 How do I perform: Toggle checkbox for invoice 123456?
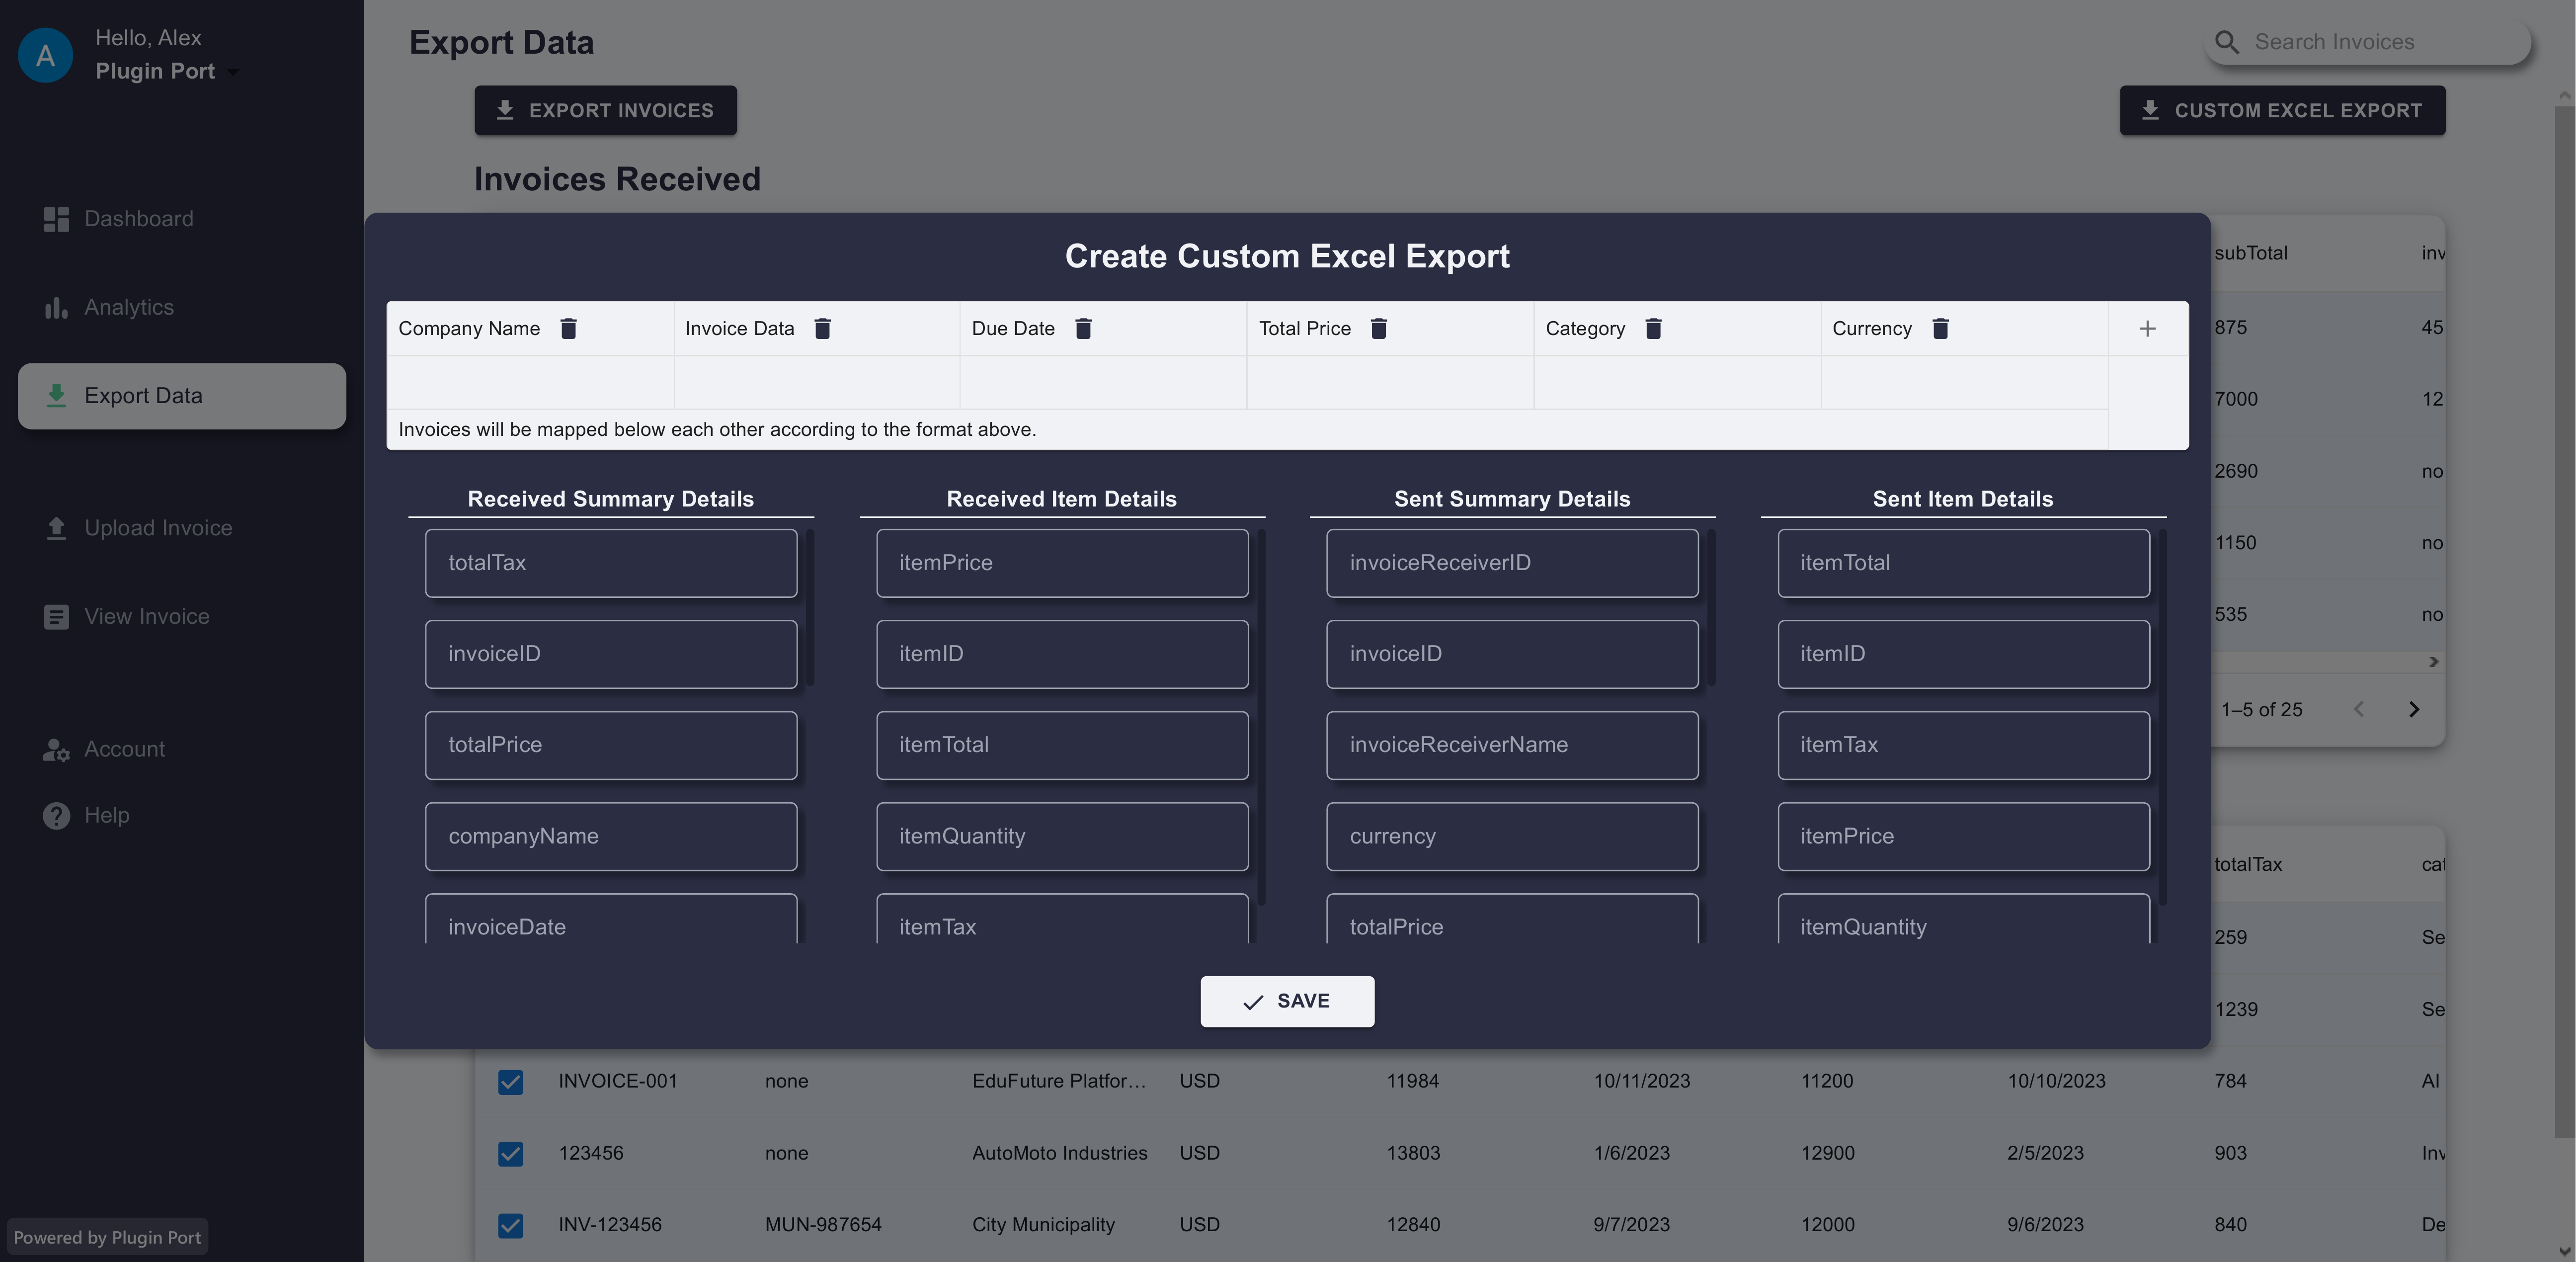pos(510,1154)
